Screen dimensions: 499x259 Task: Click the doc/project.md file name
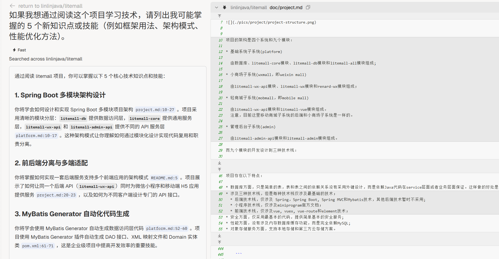286,7
